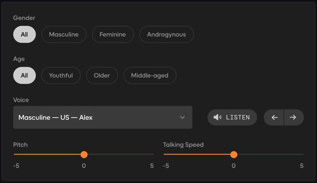Filter voices by Feminine gender
Screen dimensions: 317x183
point(113,34)
